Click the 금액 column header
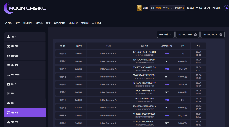229x127 pixels. pos(183,46)
